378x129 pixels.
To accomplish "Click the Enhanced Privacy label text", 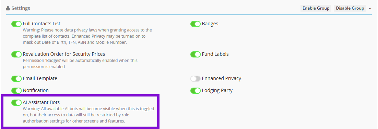I will pos(222,78).
